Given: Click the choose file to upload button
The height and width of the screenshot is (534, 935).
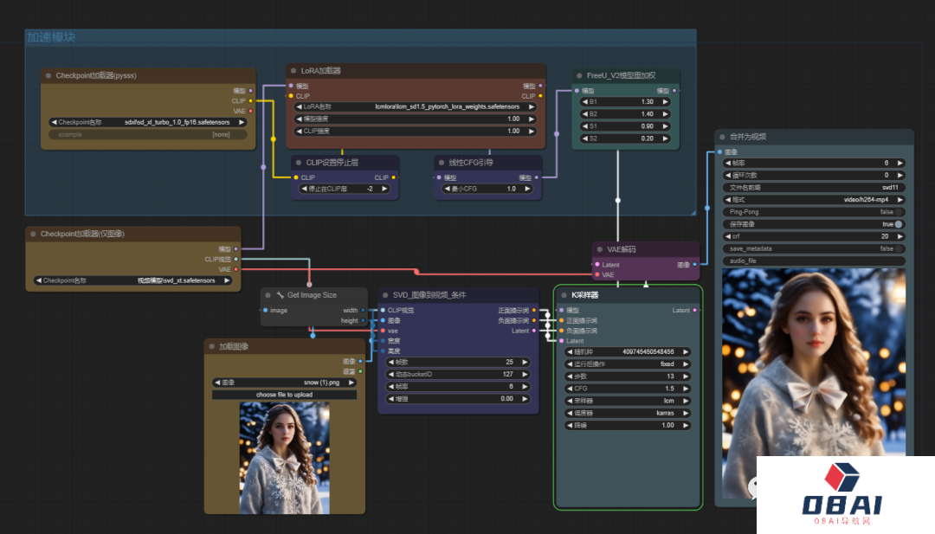Looking at the screenshot, I should pyautogui.click(x=284, y=395).
